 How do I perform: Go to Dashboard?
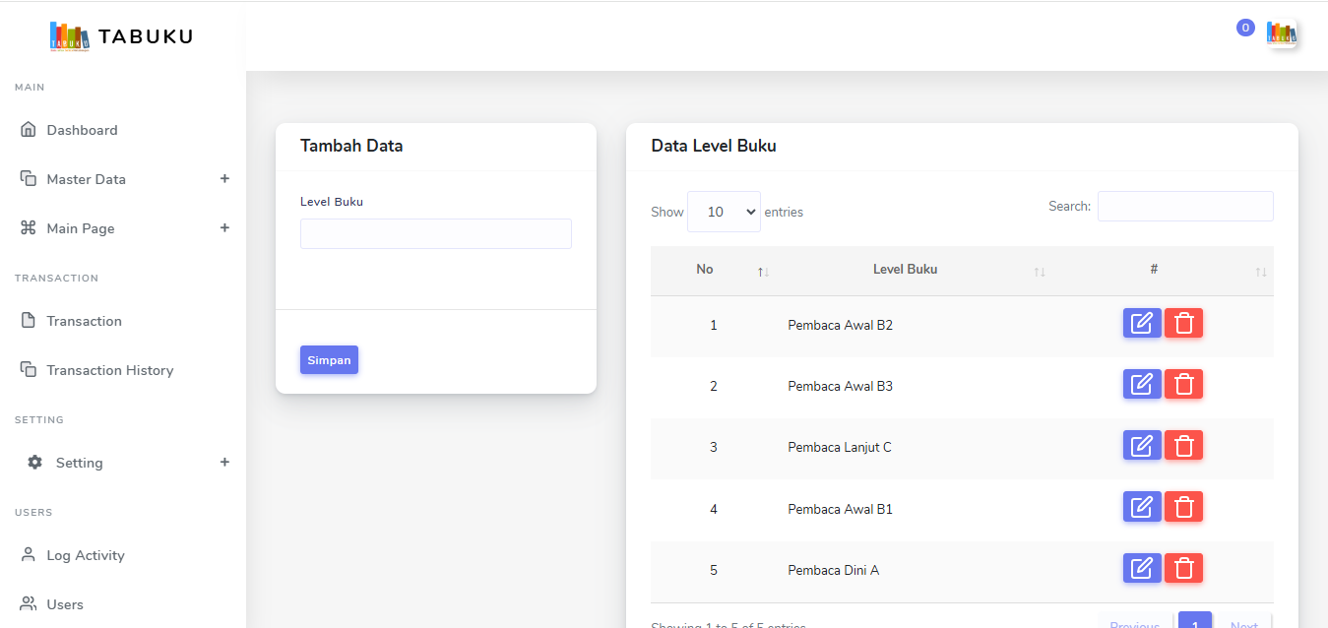[x=82, y=130]
